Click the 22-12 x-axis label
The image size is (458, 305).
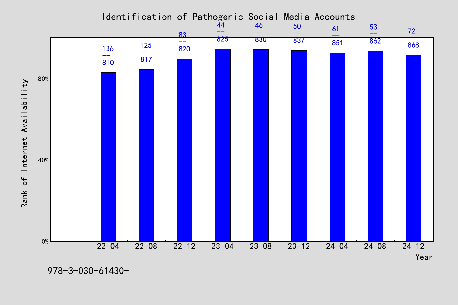(184, 246)
